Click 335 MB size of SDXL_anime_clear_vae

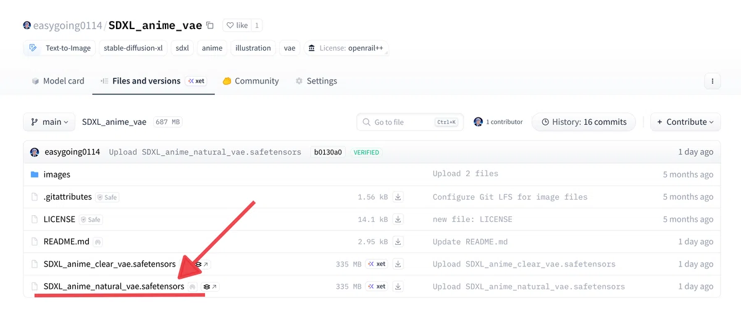click(x=349, y=264)
